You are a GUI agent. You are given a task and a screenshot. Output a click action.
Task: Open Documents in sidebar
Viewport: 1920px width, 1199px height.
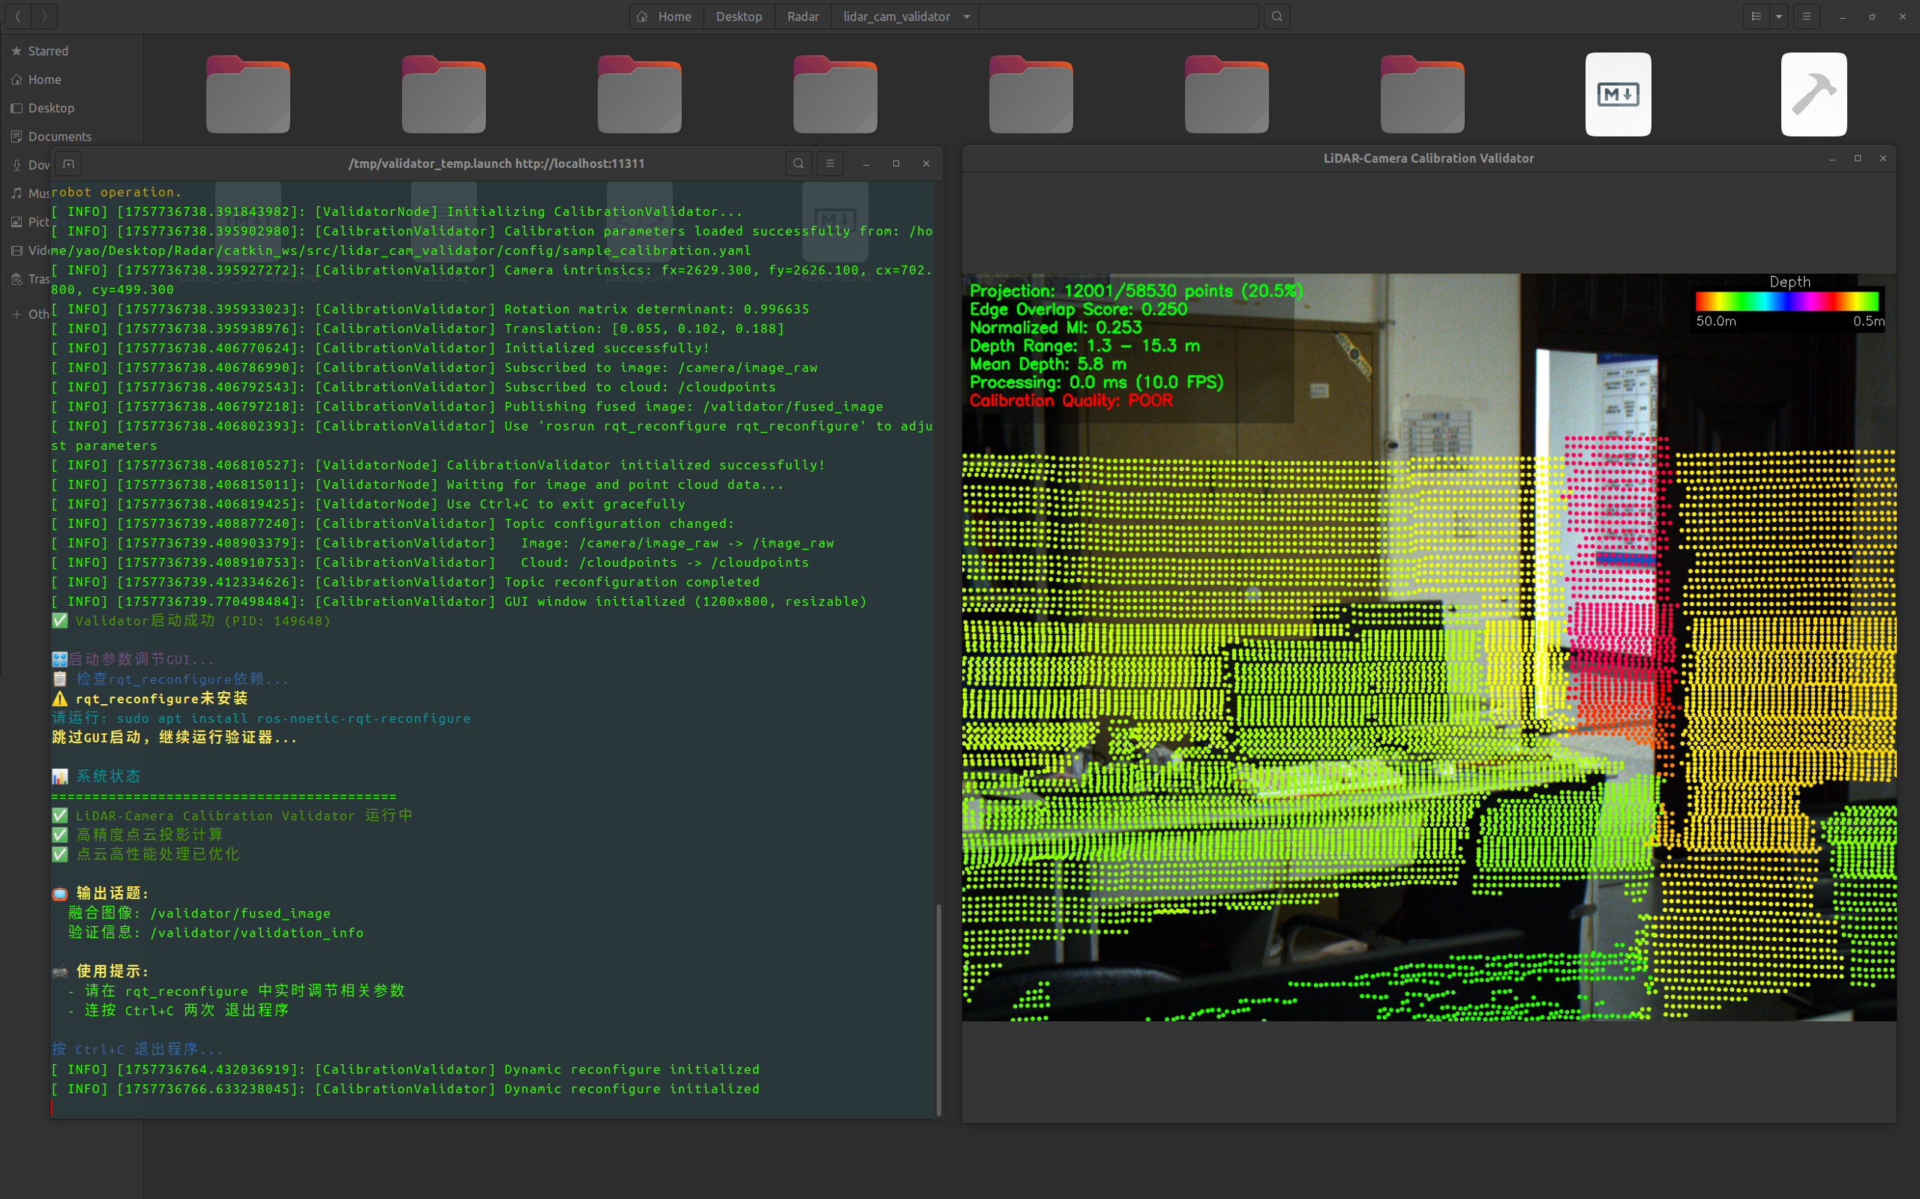tap(71, 136)
